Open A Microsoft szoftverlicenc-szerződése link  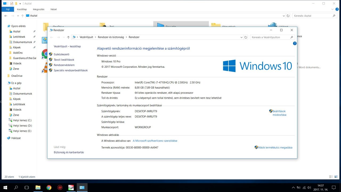point(155,141)
